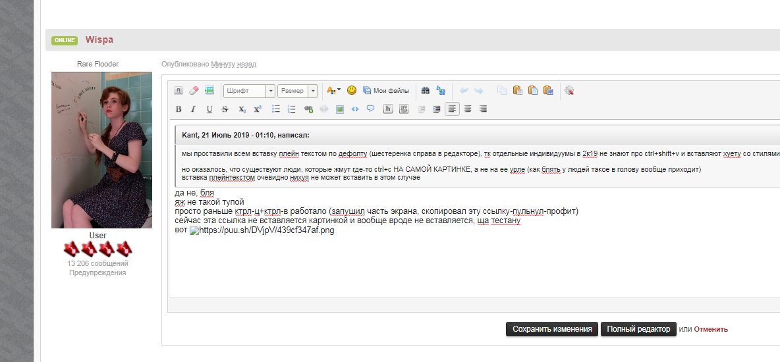780x362 pixels.
Task: Click the insert quote bubble icon
Action: pos(371,109)
